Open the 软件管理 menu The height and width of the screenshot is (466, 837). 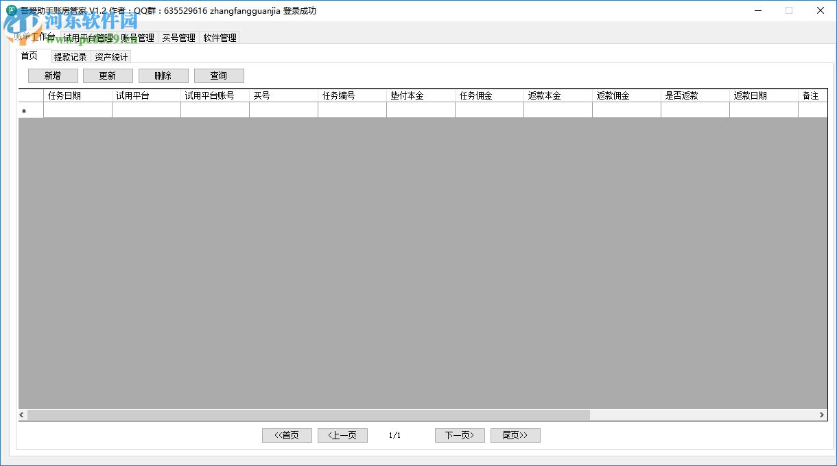tap(219, 38)
